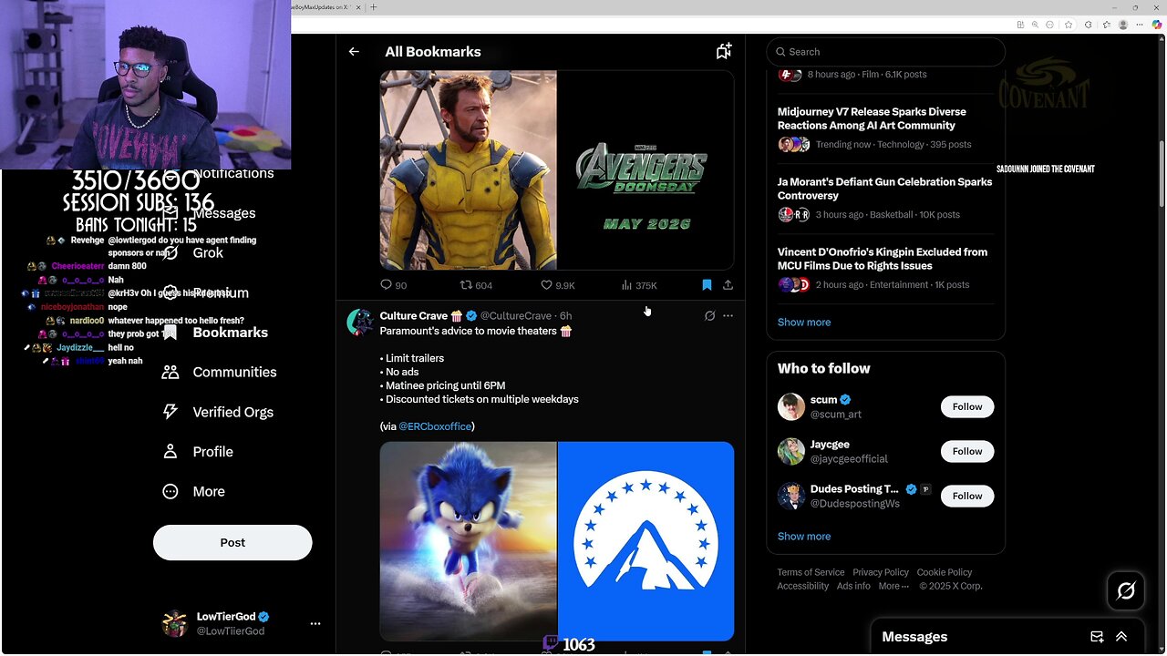Follow the scum account

coord(967,406)
